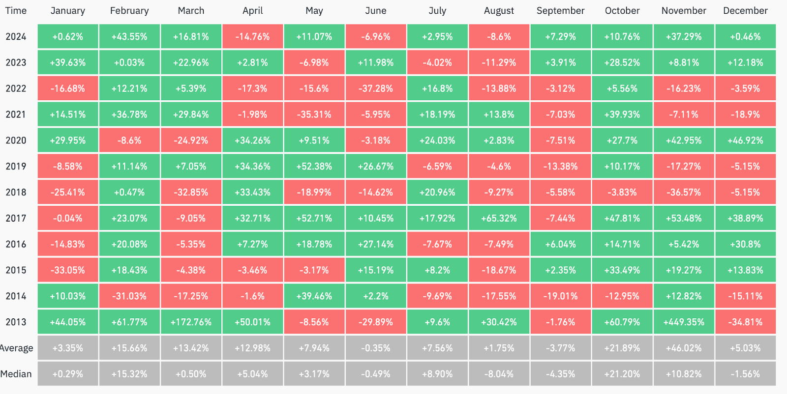The width and height of the screenshot is (787, 394).
Task: Select the Average row label
Action: point(17,348)
